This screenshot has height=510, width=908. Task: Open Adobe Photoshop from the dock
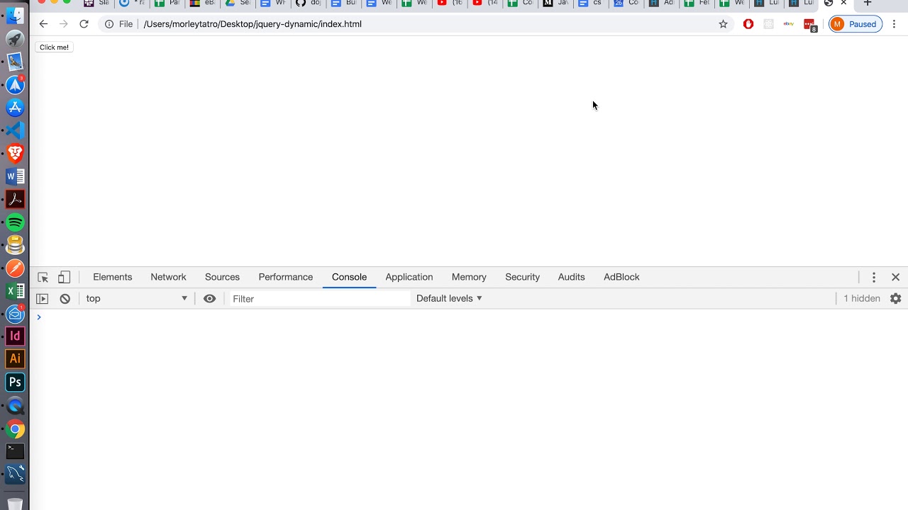(15, 382)
